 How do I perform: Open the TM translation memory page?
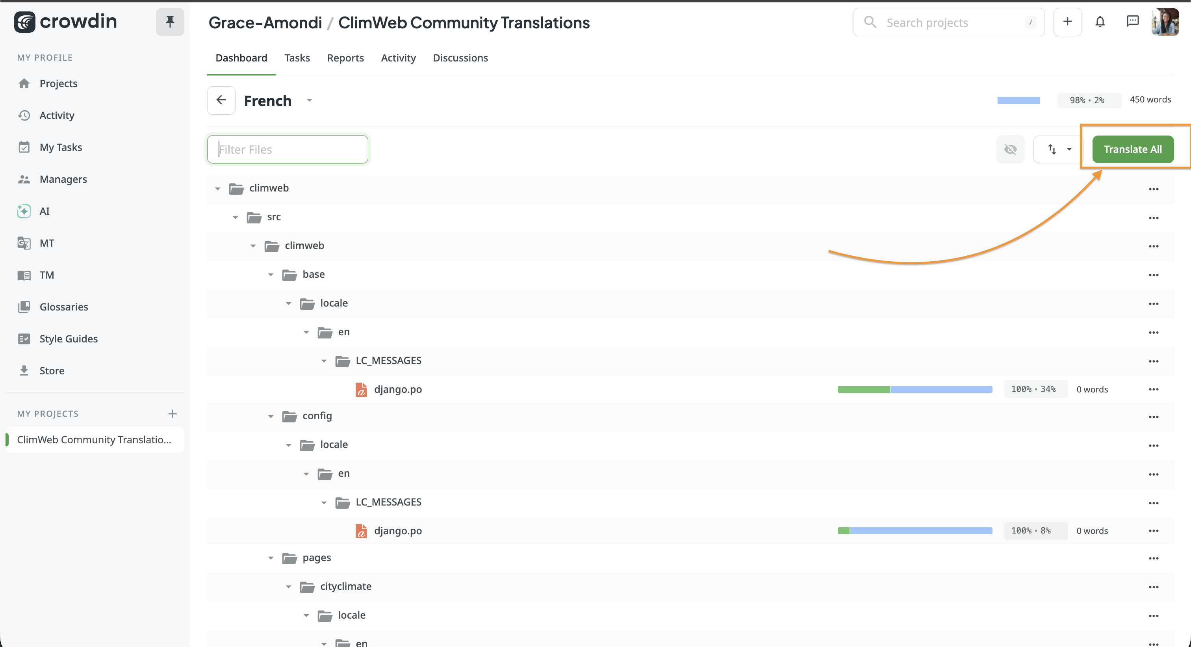click(x=47, y=275)
